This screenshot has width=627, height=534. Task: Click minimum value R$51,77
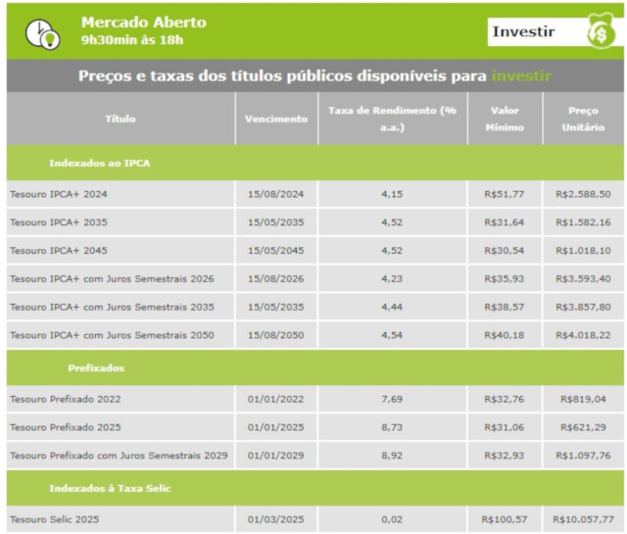tap(505, 194)
